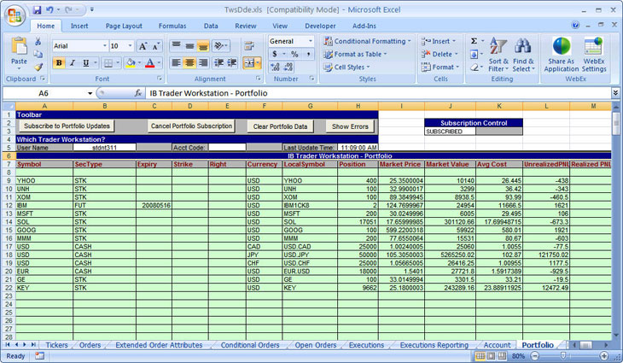Click the Clear eraser icon
623x363 pixels.
[x=474, y=67]
